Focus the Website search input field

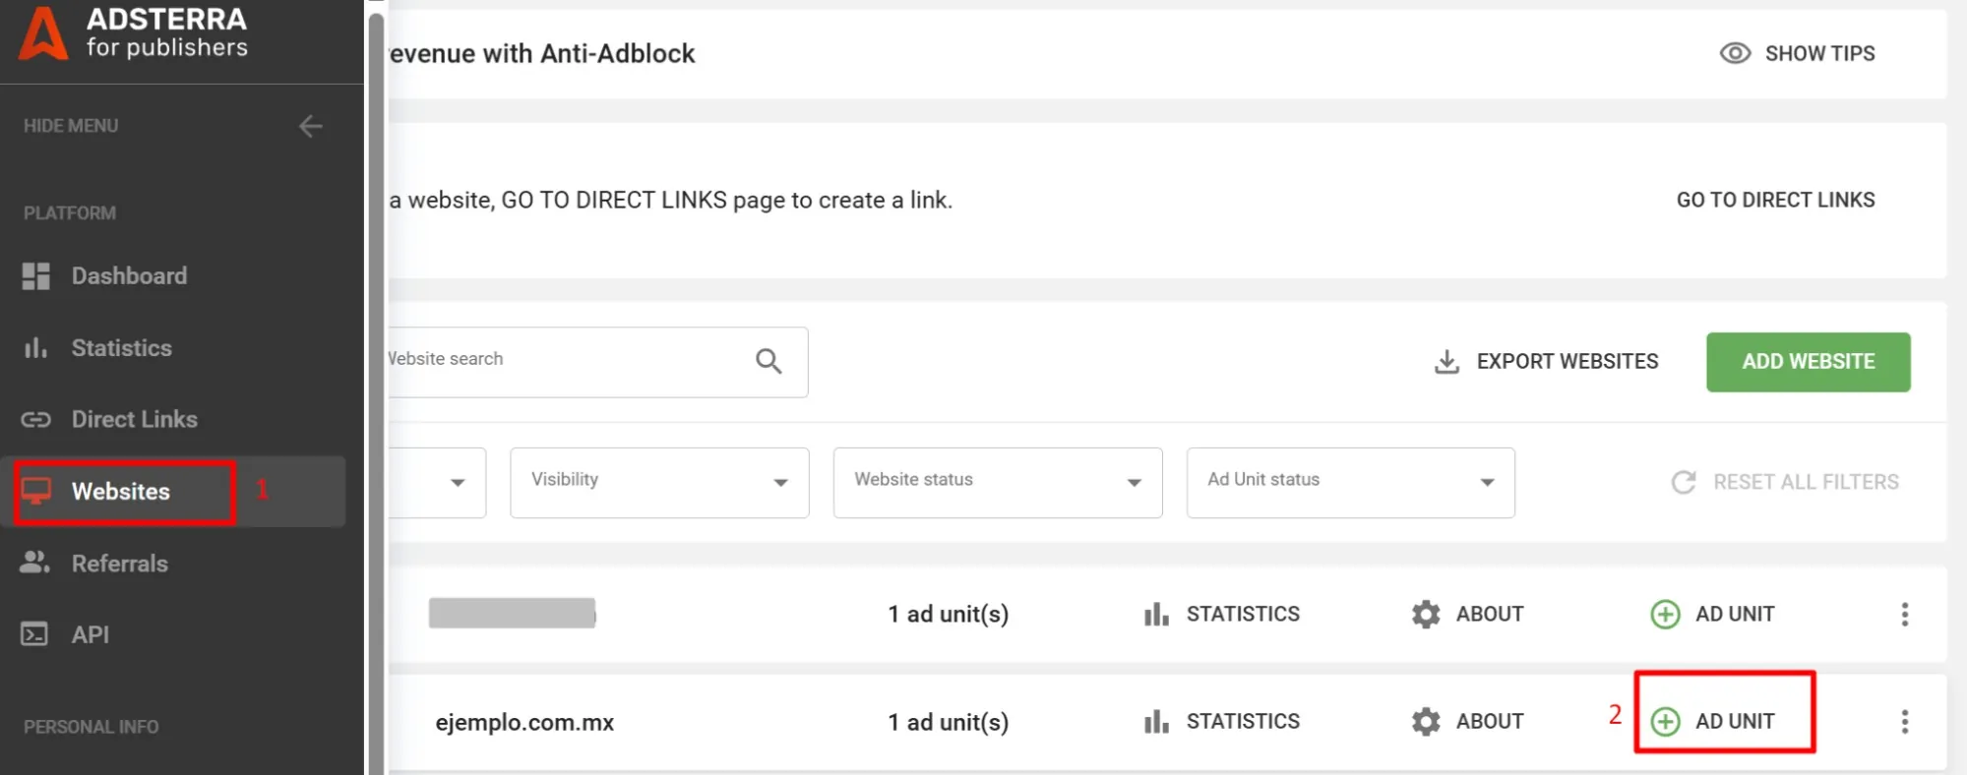click(x=561, y=361)
